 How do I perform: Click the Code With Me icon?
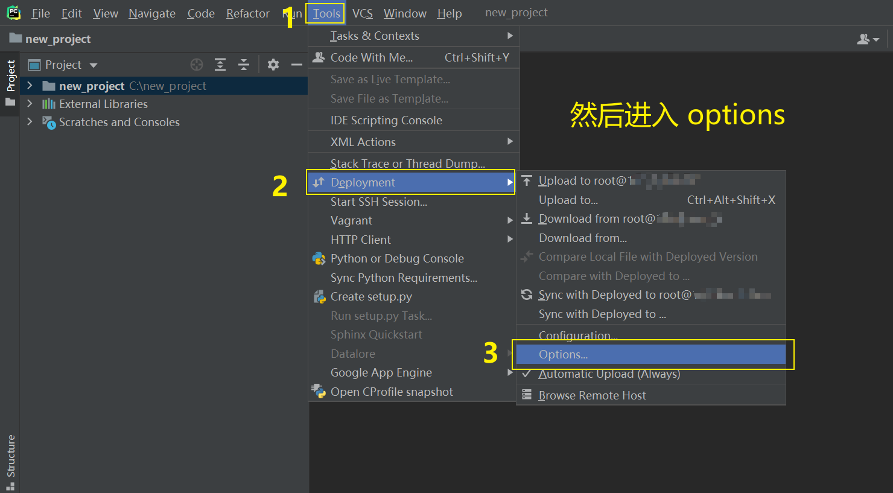319,57
